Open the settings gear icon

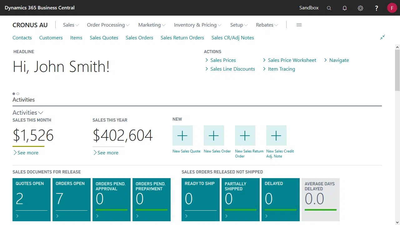[x=360, y=8]
